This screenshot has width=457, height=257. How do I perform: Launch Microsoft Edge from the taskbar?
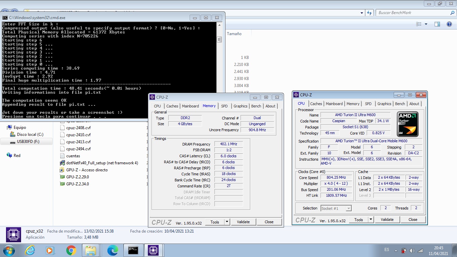[113, 250]
